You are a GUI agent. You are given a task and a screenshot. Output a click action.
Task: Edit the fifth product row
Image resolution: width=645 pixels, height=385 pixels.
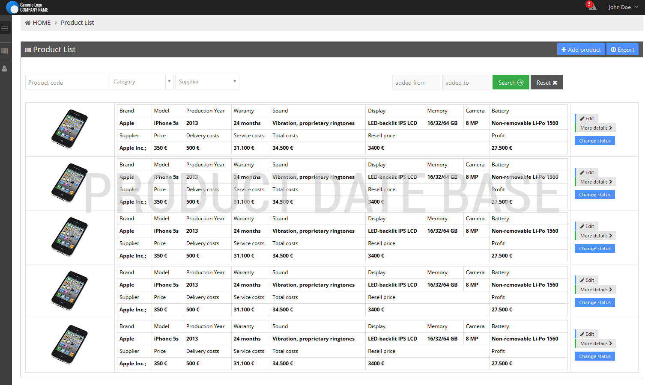[x=587, y=334]
